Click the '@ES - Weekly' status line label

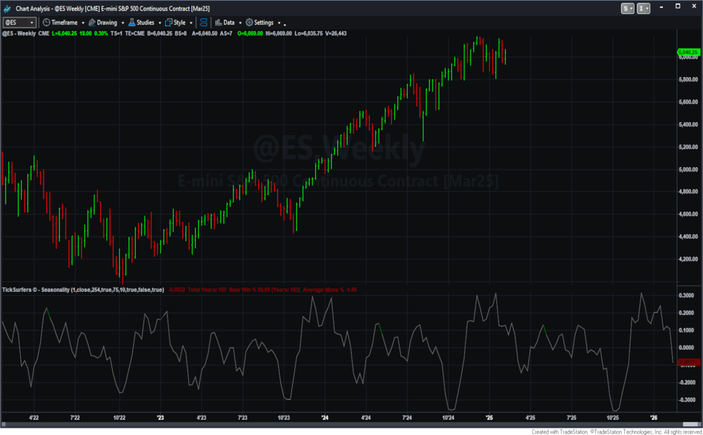click(x=19, y=33)
